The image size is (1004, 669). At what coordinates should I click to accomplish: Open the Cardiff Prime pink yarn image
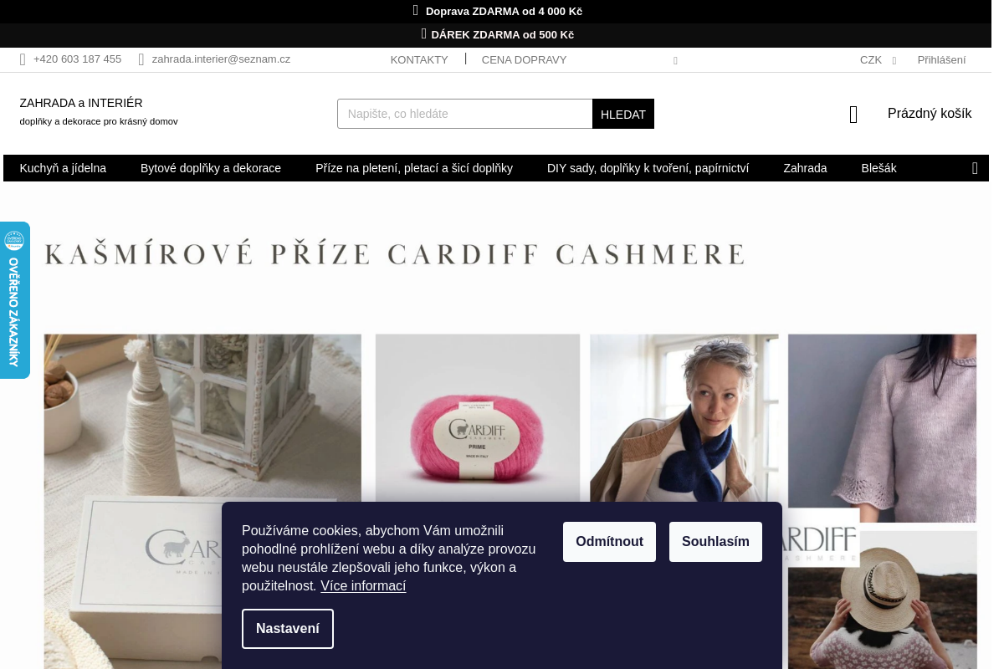(478, 418)
